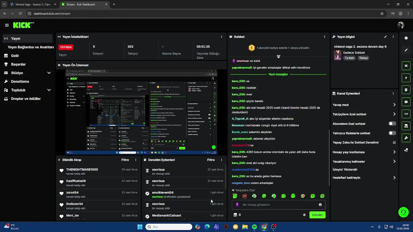Viewport: 413px width, 232px height.
Task: Insert the angel halo green emote
Action: (235, 196)
